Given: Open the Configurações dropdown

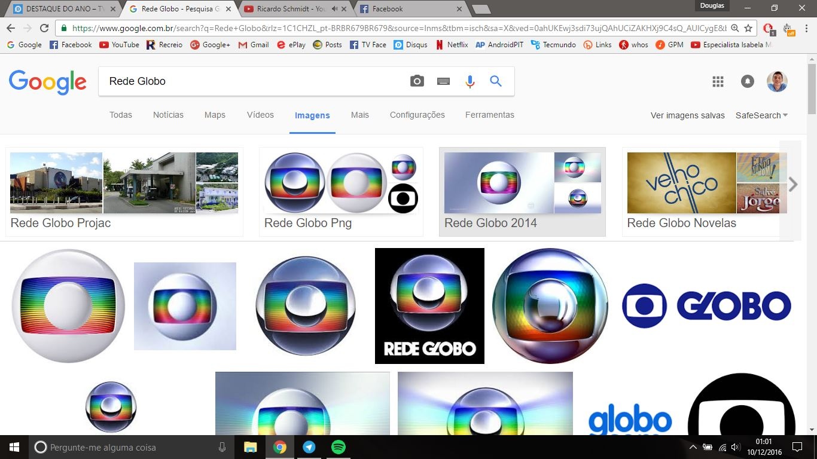Looking at the screenshot, I should click(x=417, y=115).
